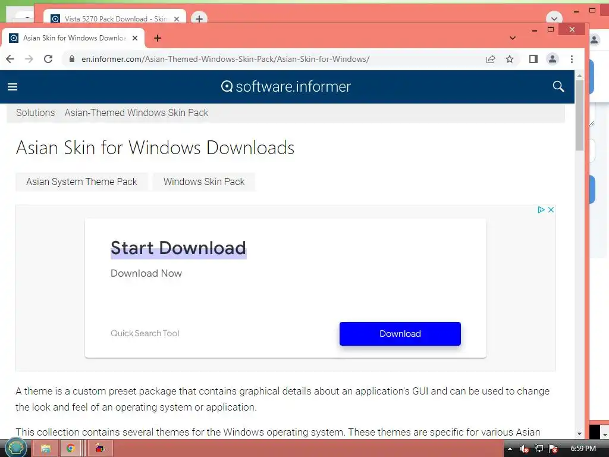Expand tab search chevron in front window
The width and height of the screenshot is (609, 457).
[513, 38]
